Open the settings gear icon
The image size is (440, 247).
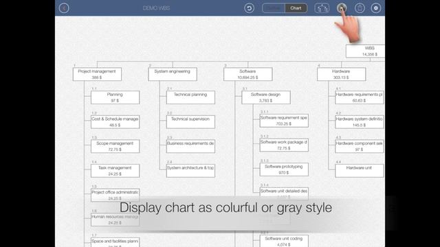(376, 8)
